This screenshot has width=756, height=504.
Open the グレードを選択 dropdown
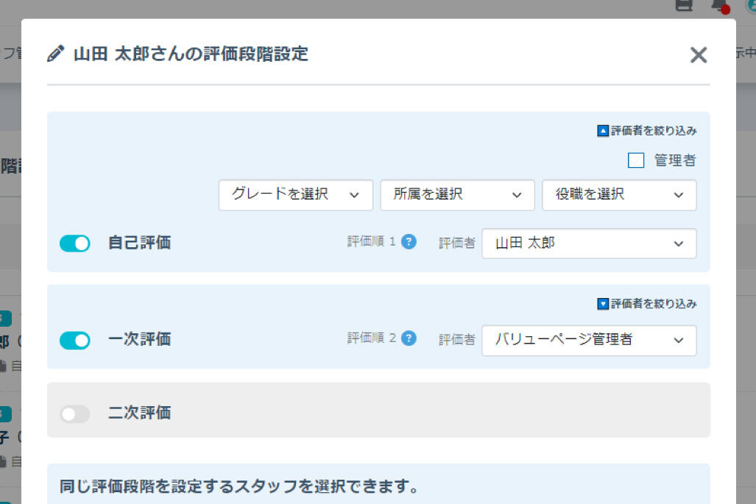click(295, 195)
